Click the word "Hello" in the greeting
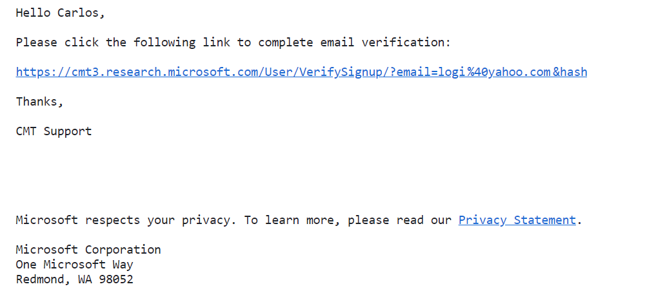 [33, 13]
